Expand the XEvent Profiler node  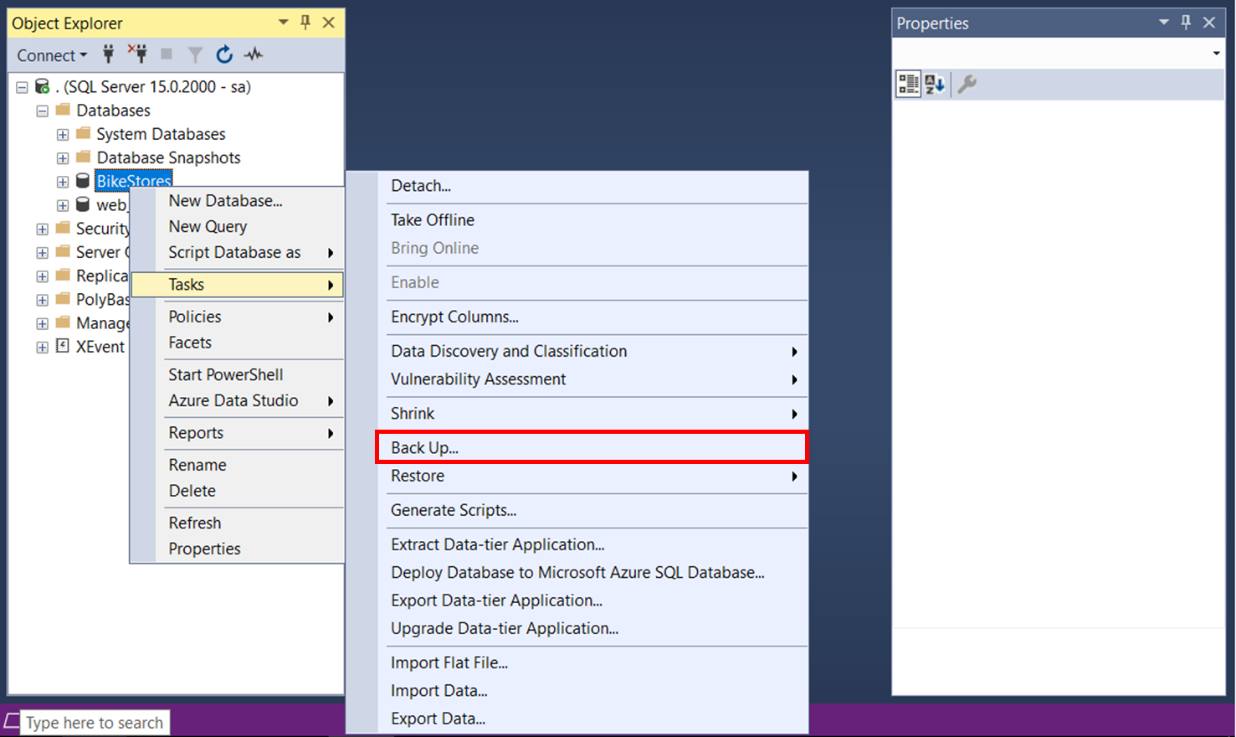pyautogui.click(x=42, y=347)
